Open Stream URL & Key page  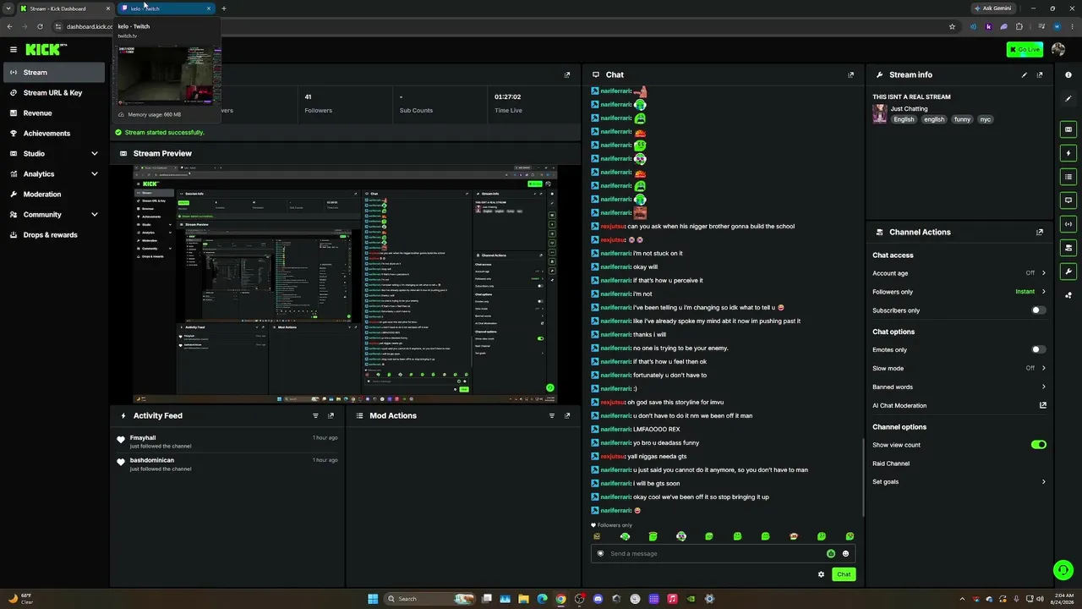(54, 93)
